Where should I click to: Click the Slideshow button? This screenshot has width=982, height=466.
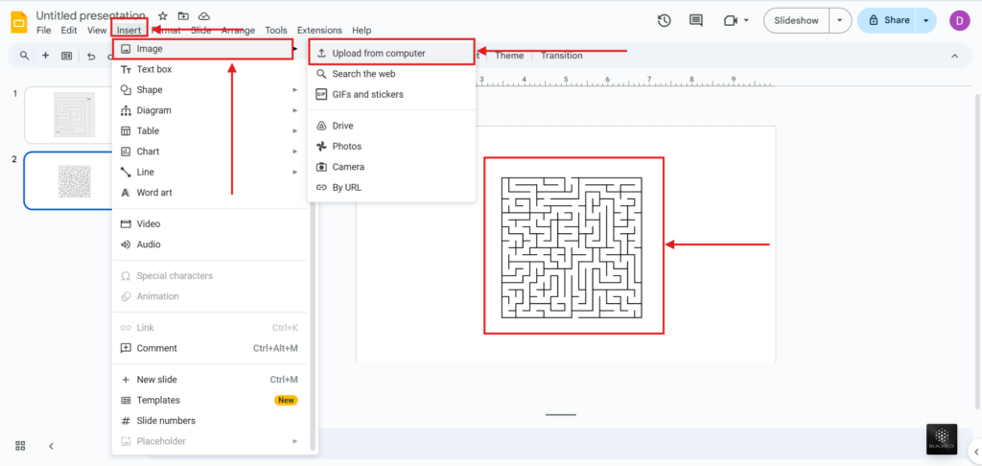point(795,20)
